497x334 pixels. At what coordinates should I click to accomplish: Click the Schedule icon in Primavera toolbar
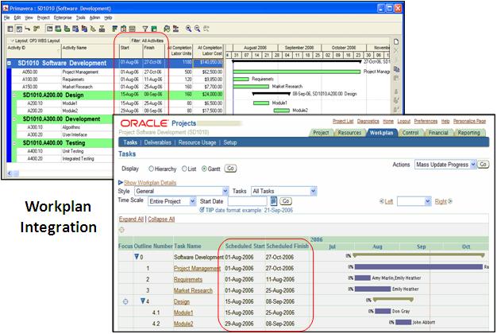tap(167, 29)
